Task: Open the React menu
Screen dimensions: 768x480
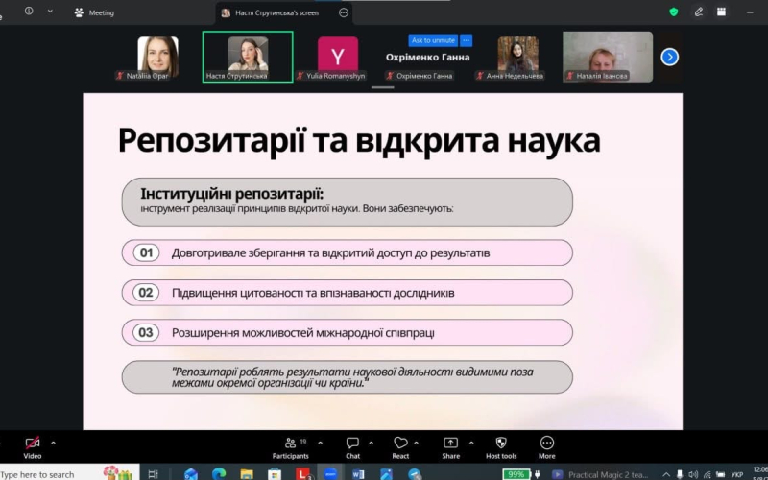Action: click(400, 447)
